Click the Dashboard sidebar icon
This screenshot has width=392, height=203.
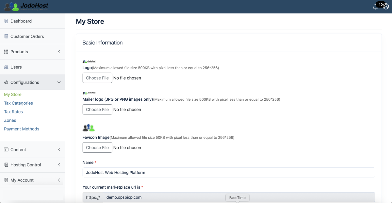[6, 21]
